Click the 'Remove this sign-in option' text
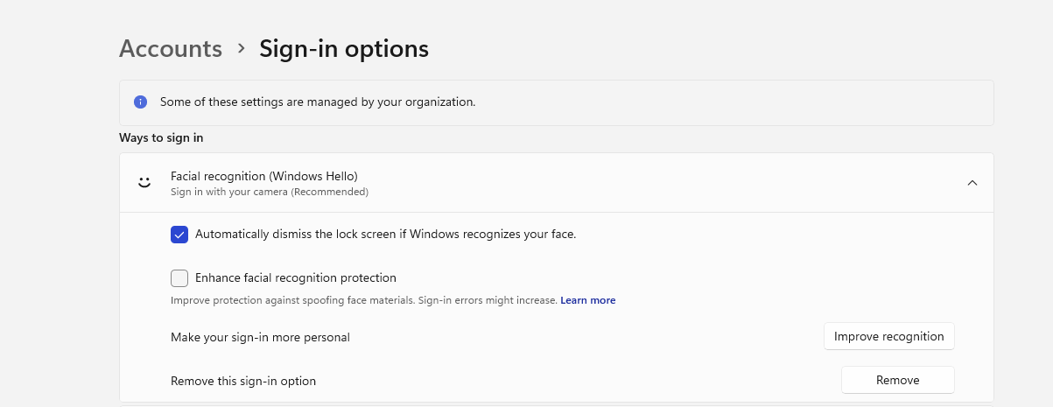The width and height of the screenshot is (1053, 407). pos(242,381)
